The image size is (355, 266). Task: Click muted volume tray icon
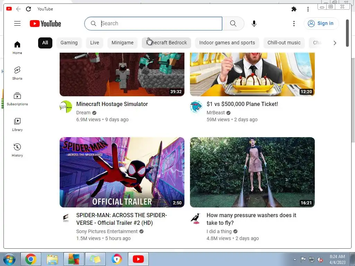coord(320,259)
